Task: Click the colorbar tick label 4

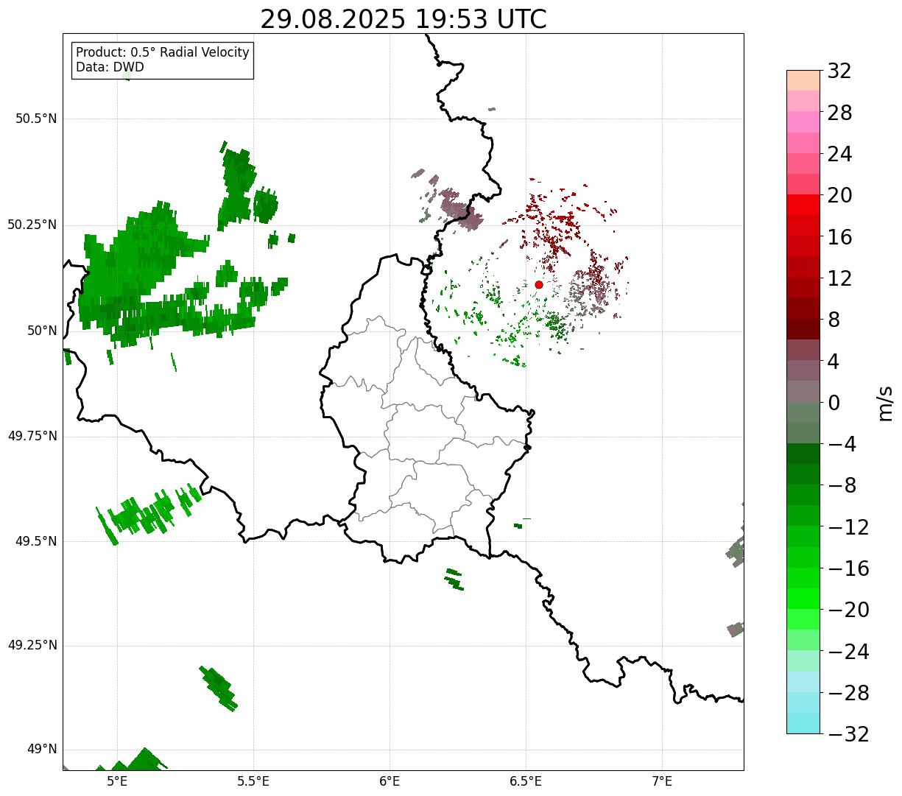Action: tap(834, 362)
